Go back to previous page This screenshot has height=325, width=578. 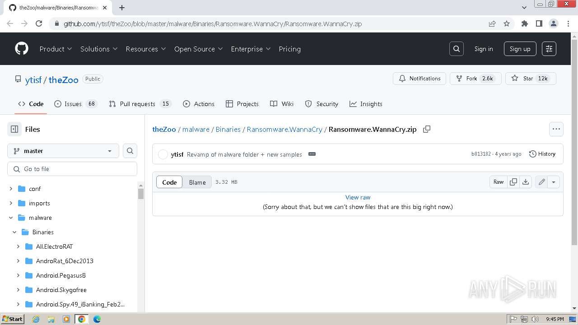[x=10, y=23]
